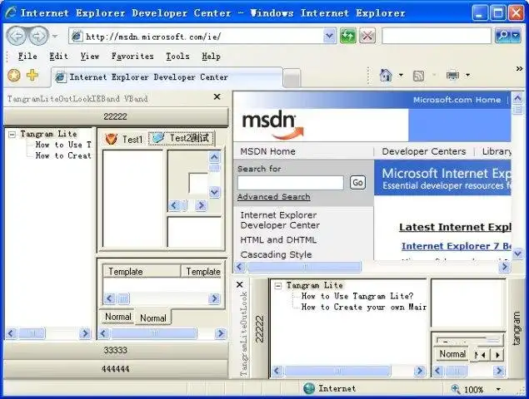
Task: Close the TangramLiteOutLookIEBand VBand panel
Action: [217, 97]
